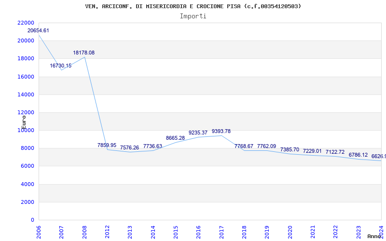Select the 8665.28 data label
This screenshot has width=386, height=241.
coord(175,138)
